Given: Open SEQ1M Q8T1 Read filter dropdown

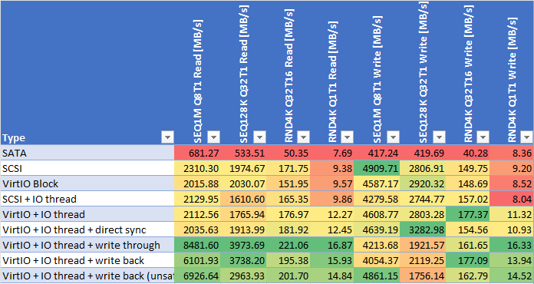Looking at the screenshot, I should [x=214, y=137].
